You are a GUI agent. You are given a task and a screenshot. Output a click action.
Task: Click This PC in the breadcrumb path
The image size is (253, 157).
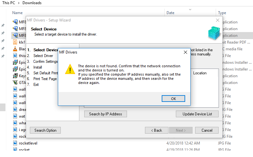click(9, 3)
